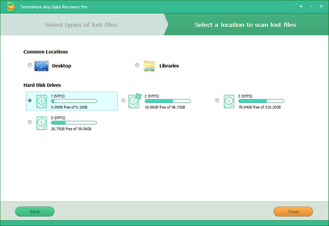The width and height of the screenshot is (329, 226).
Task: Click the Desktop monitor icon
Action: [42, 66]
